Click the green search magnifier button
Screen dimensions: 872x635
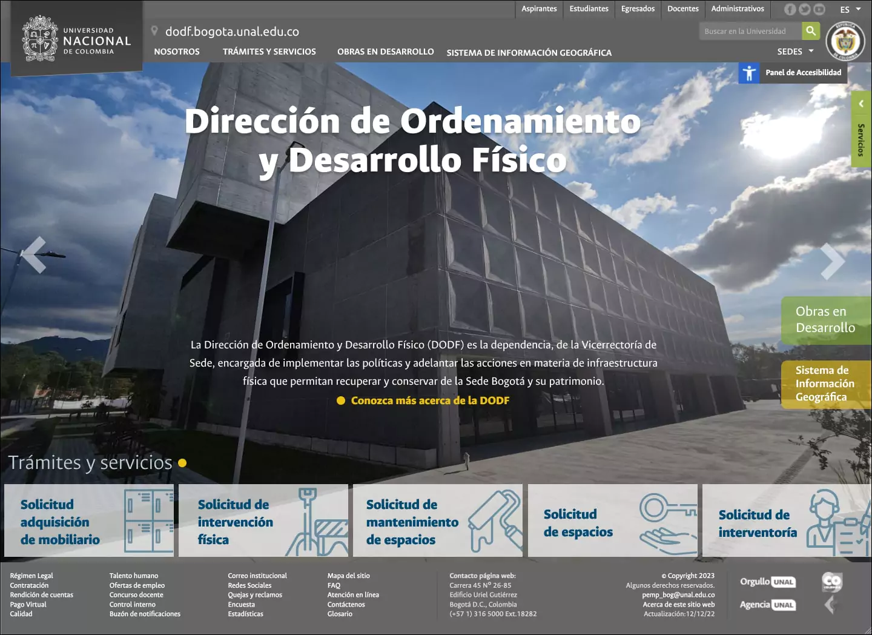click(x=811, y=31)
